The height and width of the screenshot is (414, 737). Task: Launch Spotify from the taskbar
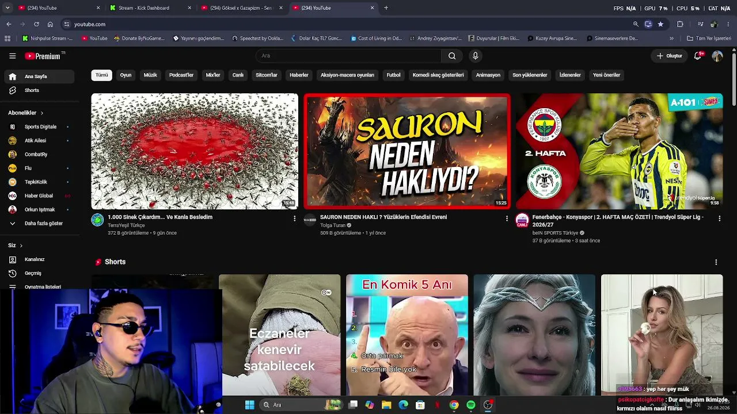(471, 405)
